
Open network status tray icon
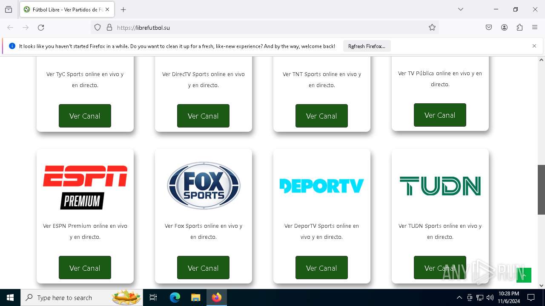(x=480, y=297)
